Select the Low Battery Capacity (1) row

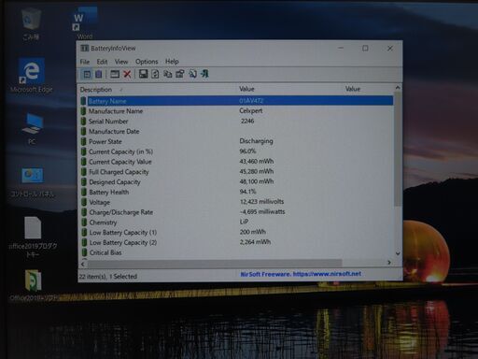[x=236, y=233]
